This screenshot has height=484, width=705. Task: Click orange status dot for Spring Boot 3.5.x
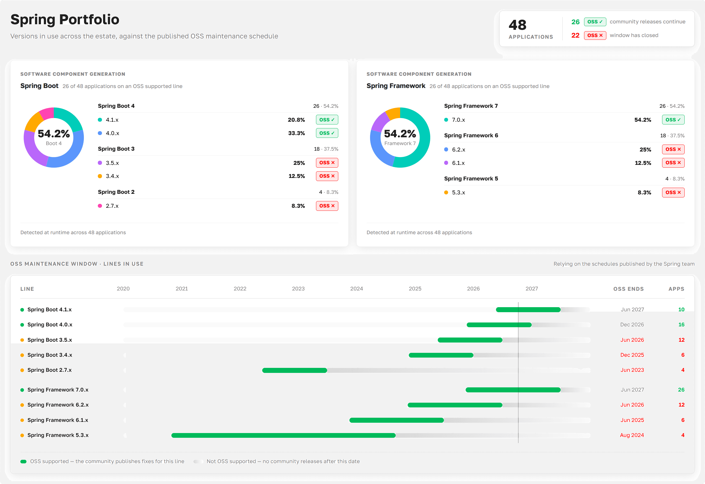click(22, 340)
